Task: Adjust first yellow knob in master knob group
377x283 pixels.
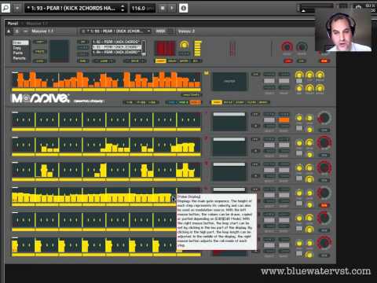Action: coord(299,75)
